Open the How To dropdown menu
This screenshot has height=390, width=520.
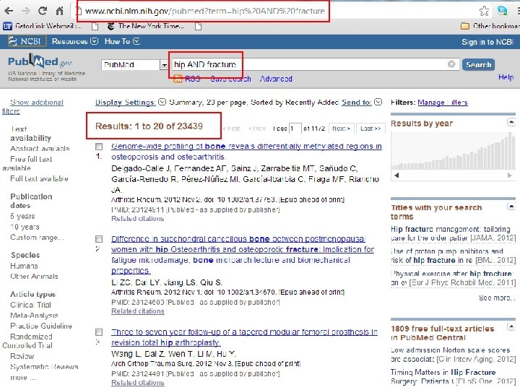coord(122,41)
